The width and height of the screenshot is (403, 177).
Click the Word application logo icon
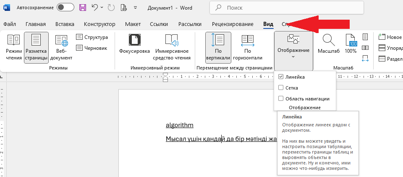(7, 8)
